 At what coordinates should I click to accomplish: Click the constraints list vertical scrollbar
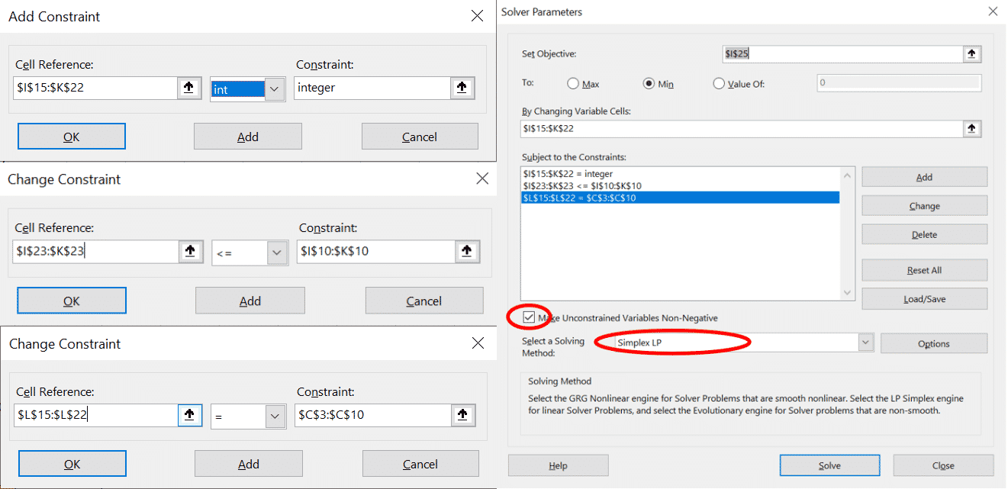[847, 233]
